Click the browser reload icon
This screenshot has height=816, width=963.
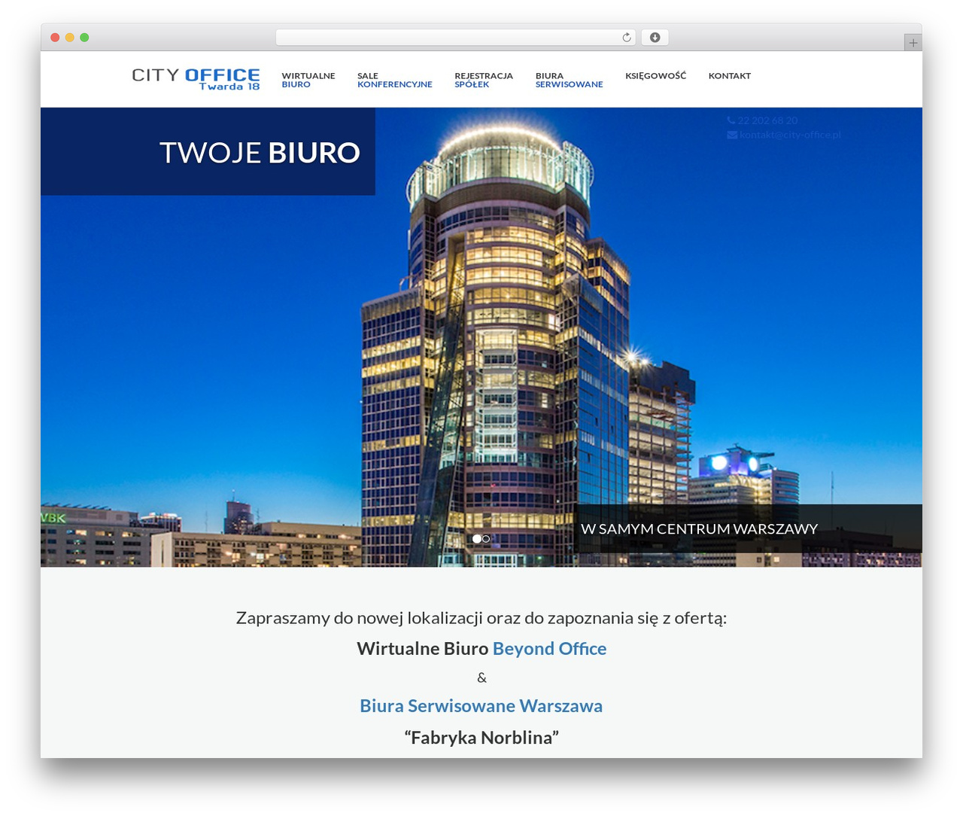tap(626, 38)
